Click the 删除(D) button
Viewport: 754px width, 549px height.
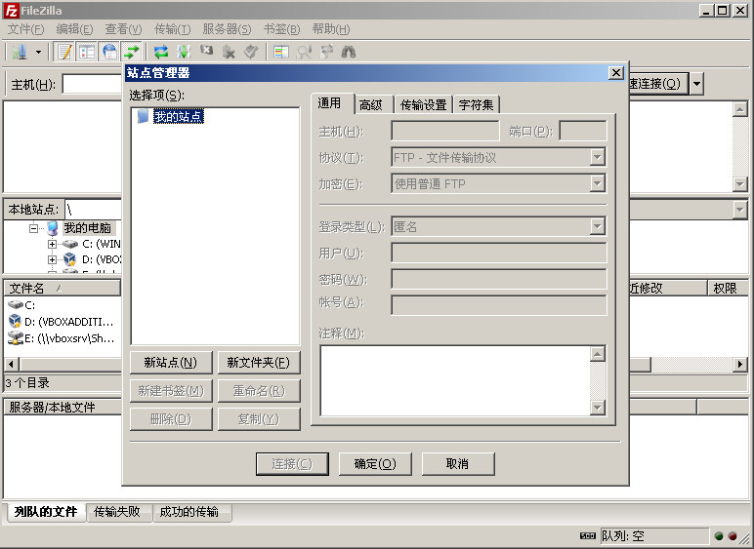pyautogui.click(x=171, y=419)
